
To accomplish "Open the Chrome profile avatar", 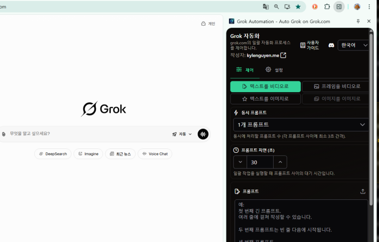I will tap(357, 7).
